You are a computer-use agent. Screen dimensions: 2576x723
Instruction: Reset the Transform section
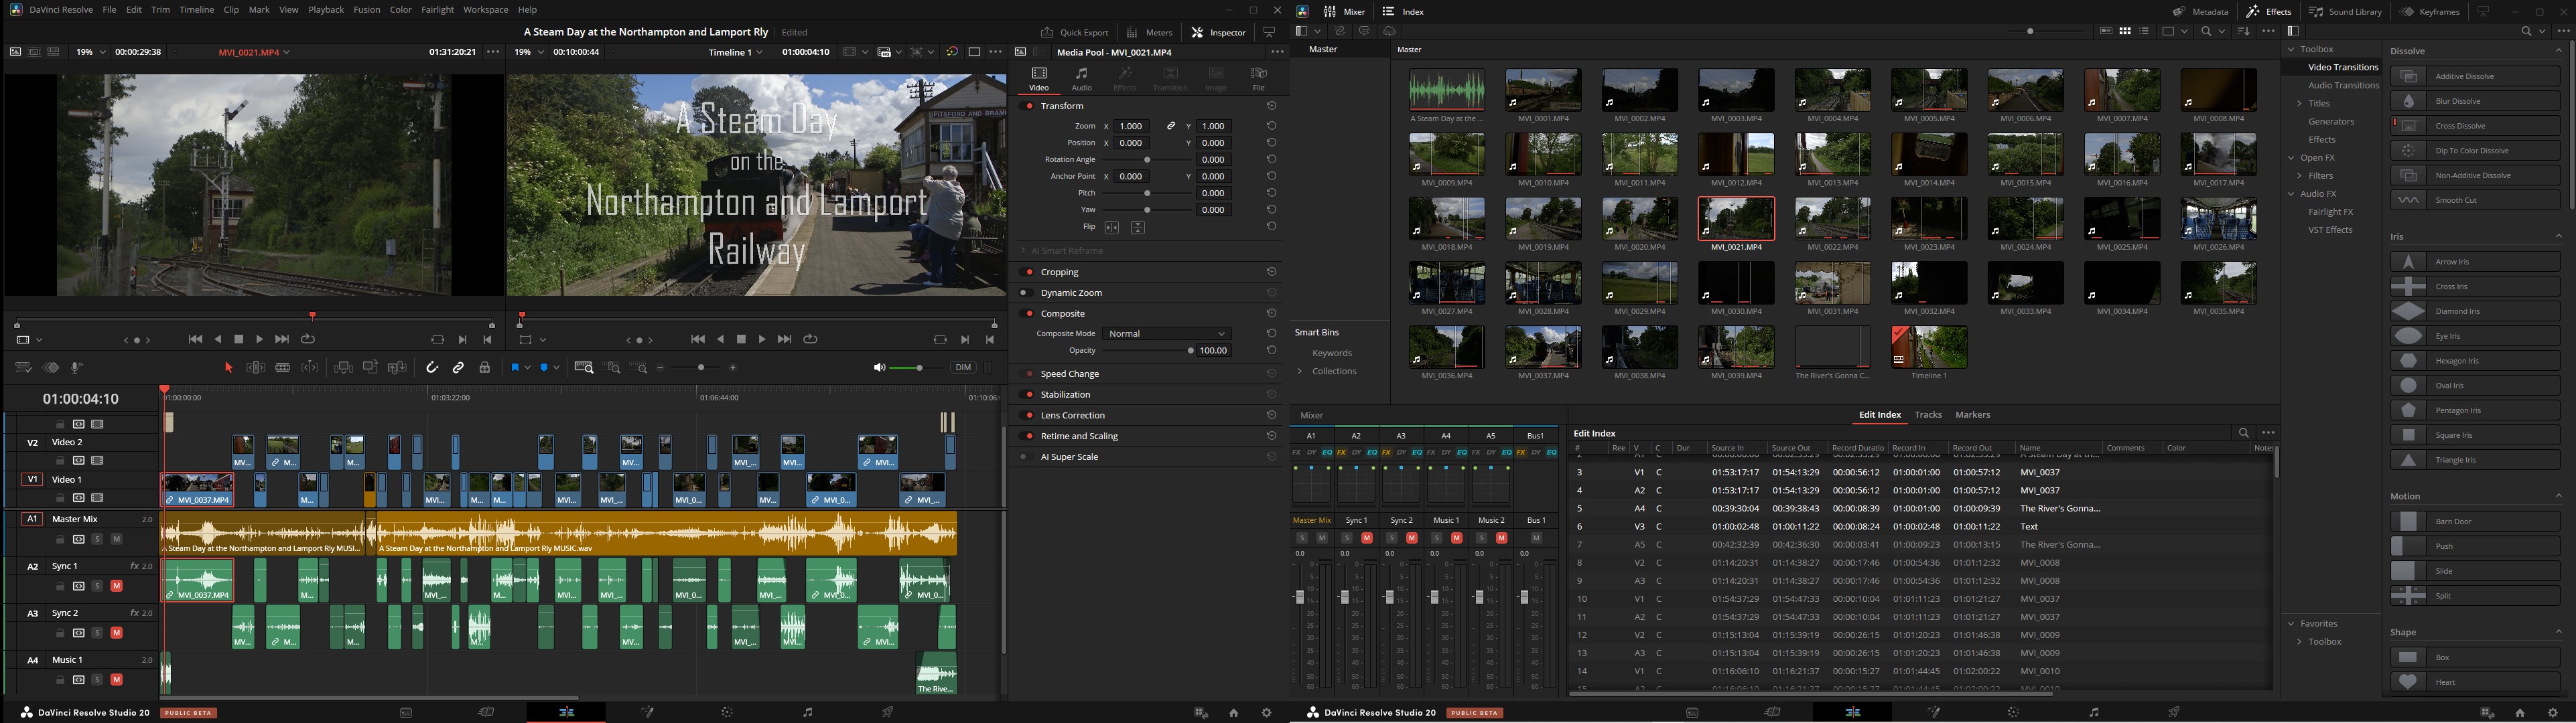click(1271, 106)
